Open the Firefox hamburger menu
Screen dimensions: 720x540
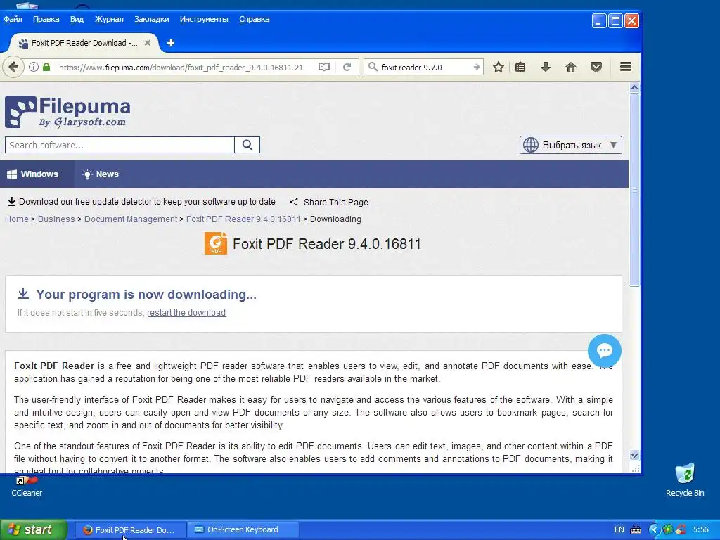tap(625, 67)
